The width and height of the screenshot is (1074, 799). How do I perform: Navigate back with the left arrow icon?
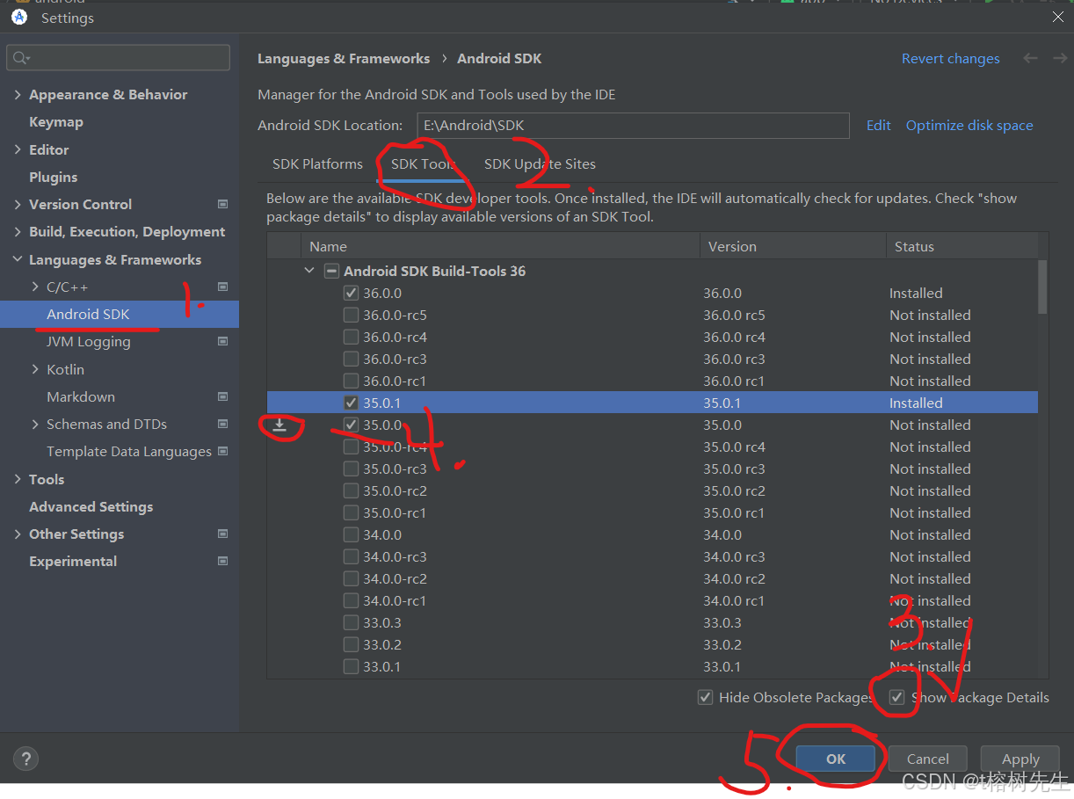point(1030,58)
